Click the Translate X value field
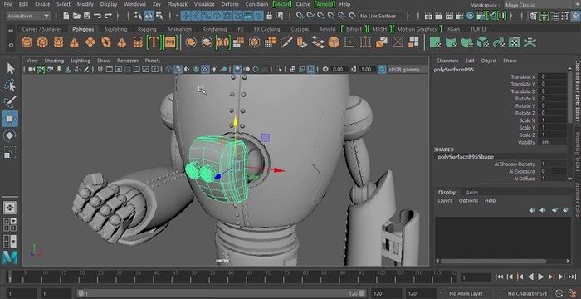Image resolution: width=581 pixels, height=299 pixels. click(x=552, y=76)
